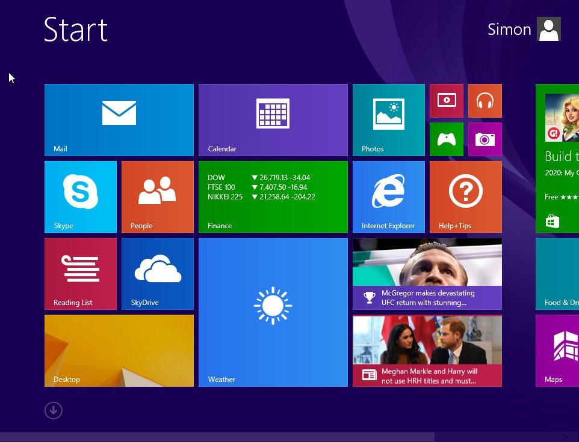Open SkyDrive cloud tile
This screenshot has height=442, width=579.
[157, 273]
